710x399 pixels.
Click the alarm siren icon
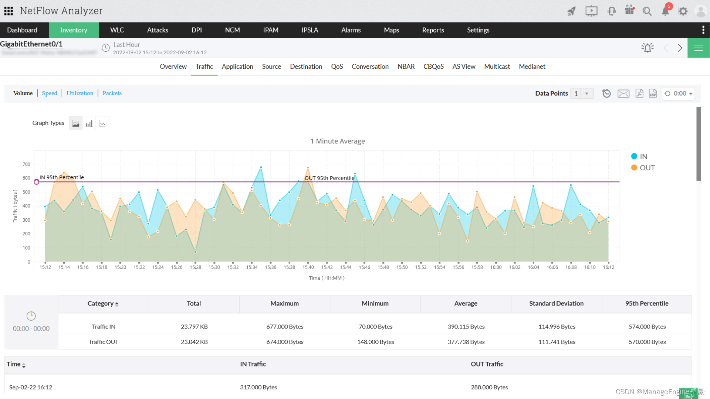648,48
